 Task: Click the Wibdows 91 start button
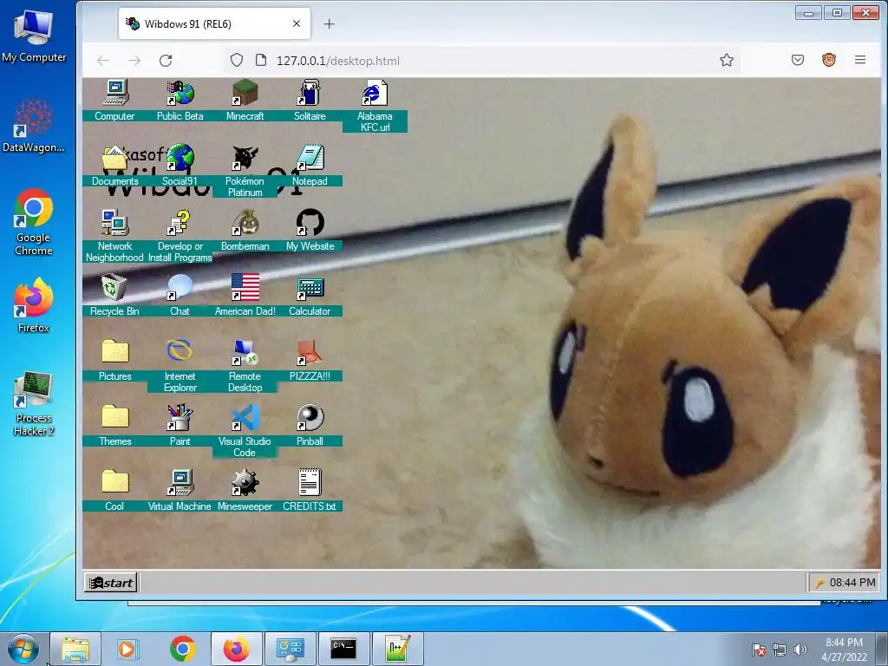(x=111, y=582)
